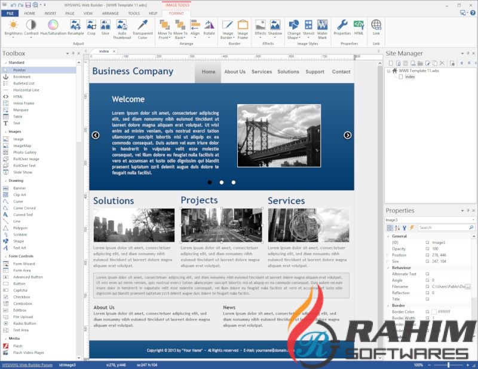The width and height of the screenshot is (478, 369).
Task: Click alphabetical sort icon in Properties panel
Action: (x=397, y=228)
